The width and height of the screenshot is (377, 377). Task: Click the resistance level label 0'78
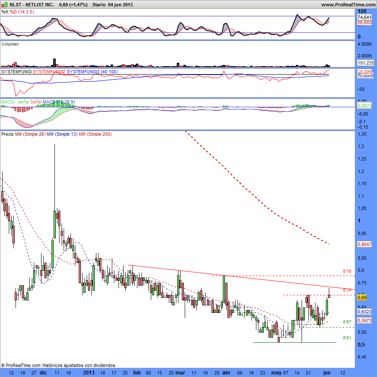click(347, 271)
